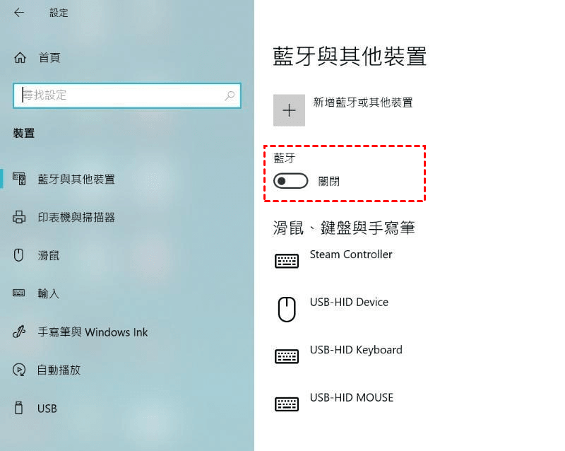
Task: Click the search magnifier icon
Action: [x=230, y=95]
